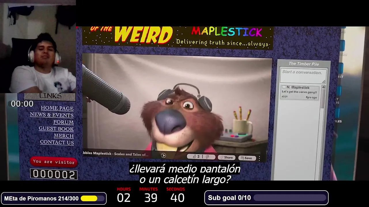The height and width of the screenshot is (207, 369).
Task: Click the thumbs-down dislike icon
Action: click(x=207, y=157)
